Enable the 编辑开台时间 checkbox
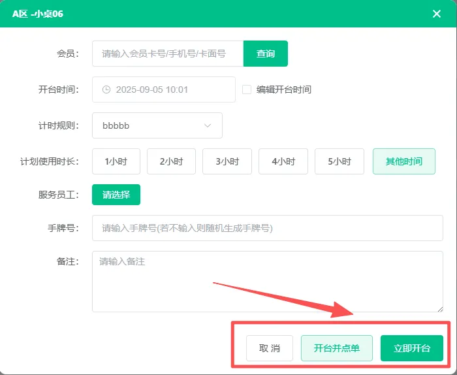Viewport: 457px width, 375px height. point(247,90)
